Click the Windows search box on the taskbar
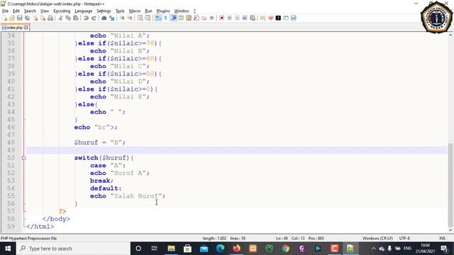The width and height of the screenshot is (454, 255). (73, 249)
